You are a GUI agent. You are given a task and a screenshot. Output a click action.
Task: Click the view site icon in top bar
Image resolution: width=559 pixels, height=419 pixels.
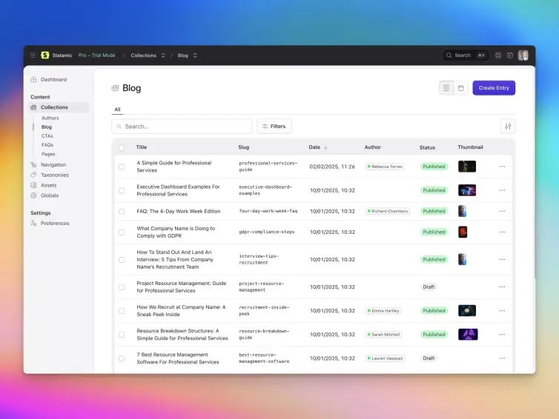coord(510,56)
